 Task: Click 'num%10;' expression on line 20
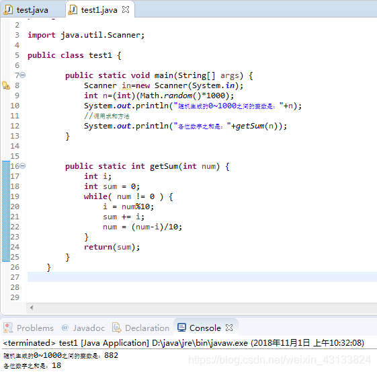(x=138, y=207)
